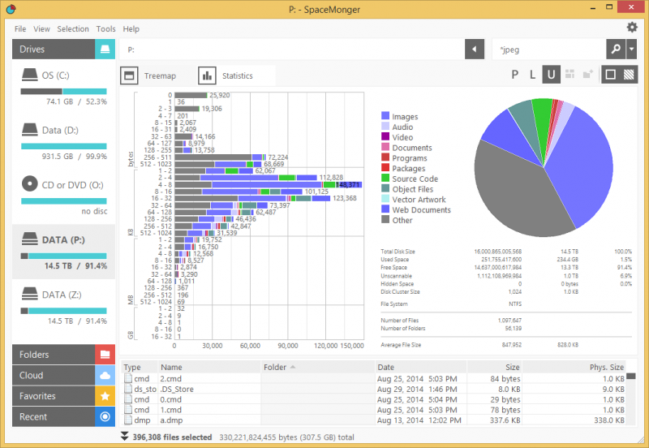Enable the hatched pattern view toggle
Screen dimensions: 649x448
click(630, 75)
